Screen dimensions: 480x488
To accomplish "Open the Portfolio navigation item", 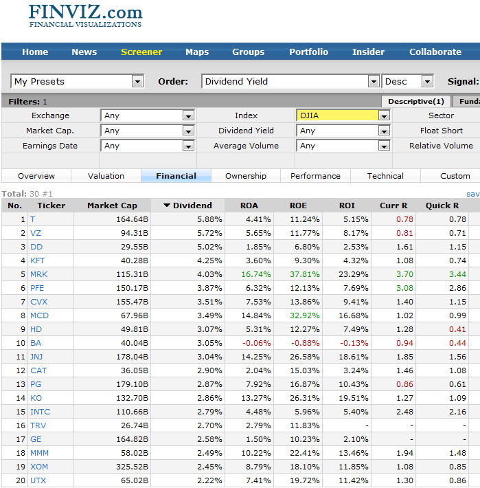I will [309, 52].
